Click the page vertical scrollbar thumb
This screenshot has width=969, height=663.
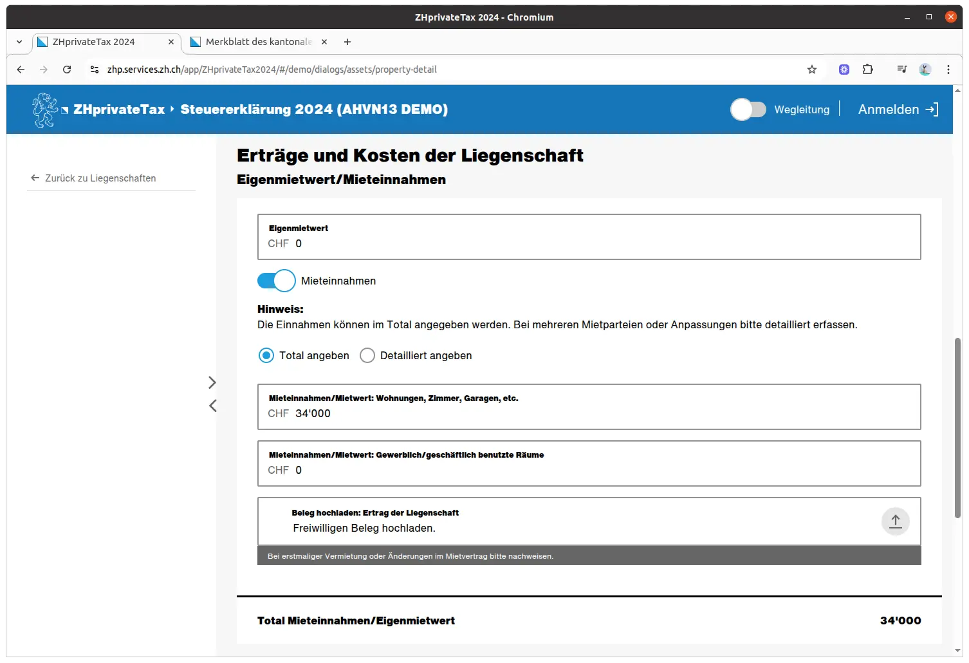click(x=957, y=427)
